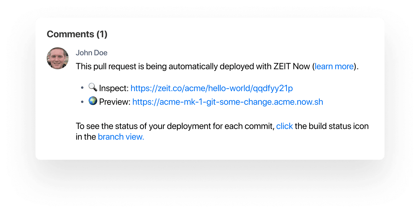
Task: Open the "learn more" link
Action: pyautogui.click(x=334, y=66)
